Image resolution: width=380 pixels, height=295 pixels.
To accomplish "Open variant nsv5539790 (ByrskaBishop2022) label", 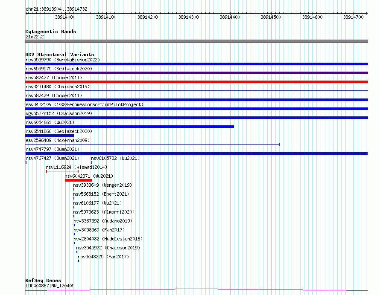I will 63,60.
